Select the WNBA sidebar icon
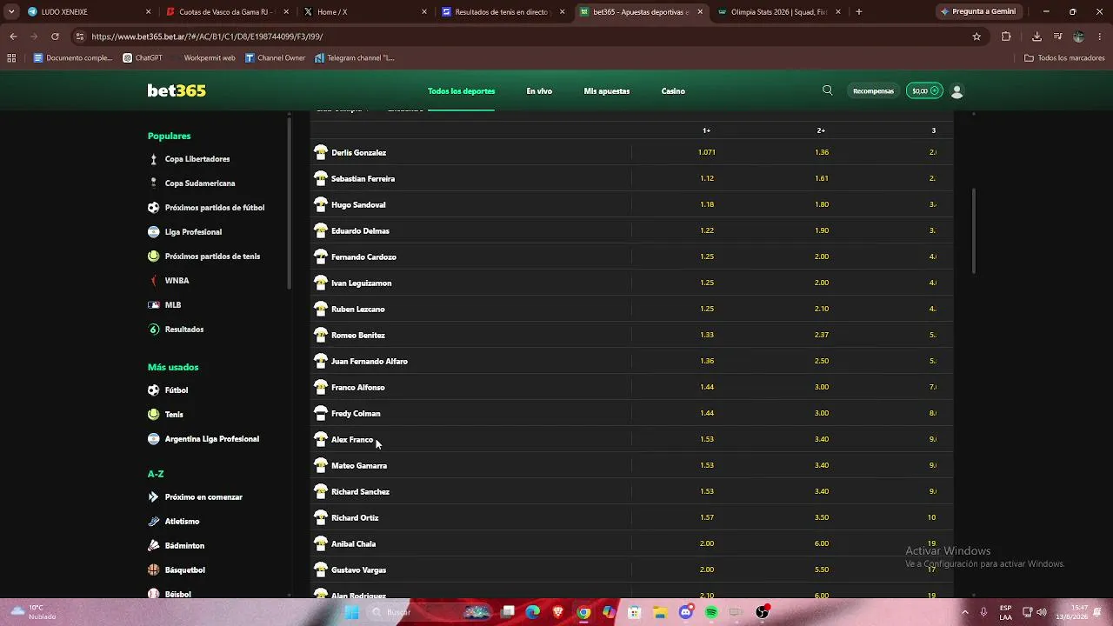Image resolution: width=1113 pixels, height=626 pixels. pyautogui.click(x=154, y=281)
